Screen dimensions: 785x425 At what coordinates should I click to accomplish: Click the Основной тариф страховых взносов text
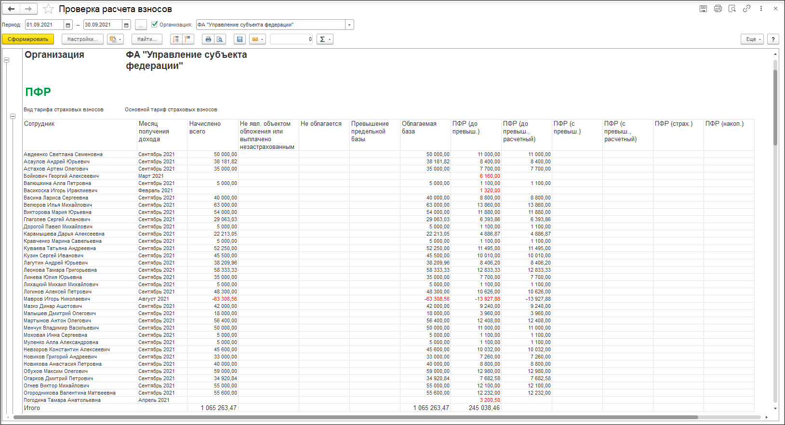pos(171,110)
